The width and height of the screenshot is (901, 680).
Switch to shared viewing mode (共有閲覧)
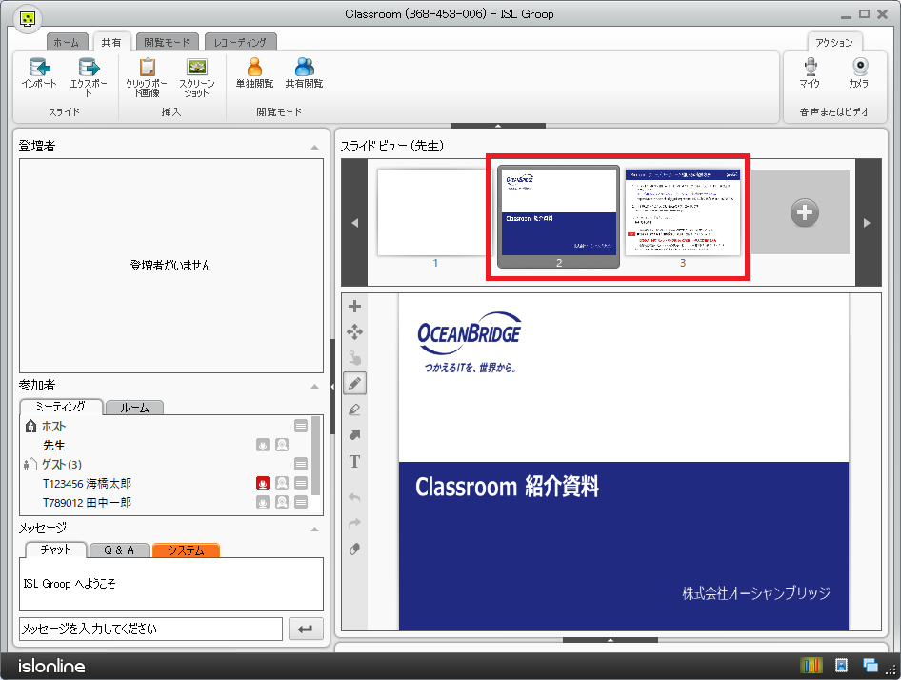coord(304,72)
